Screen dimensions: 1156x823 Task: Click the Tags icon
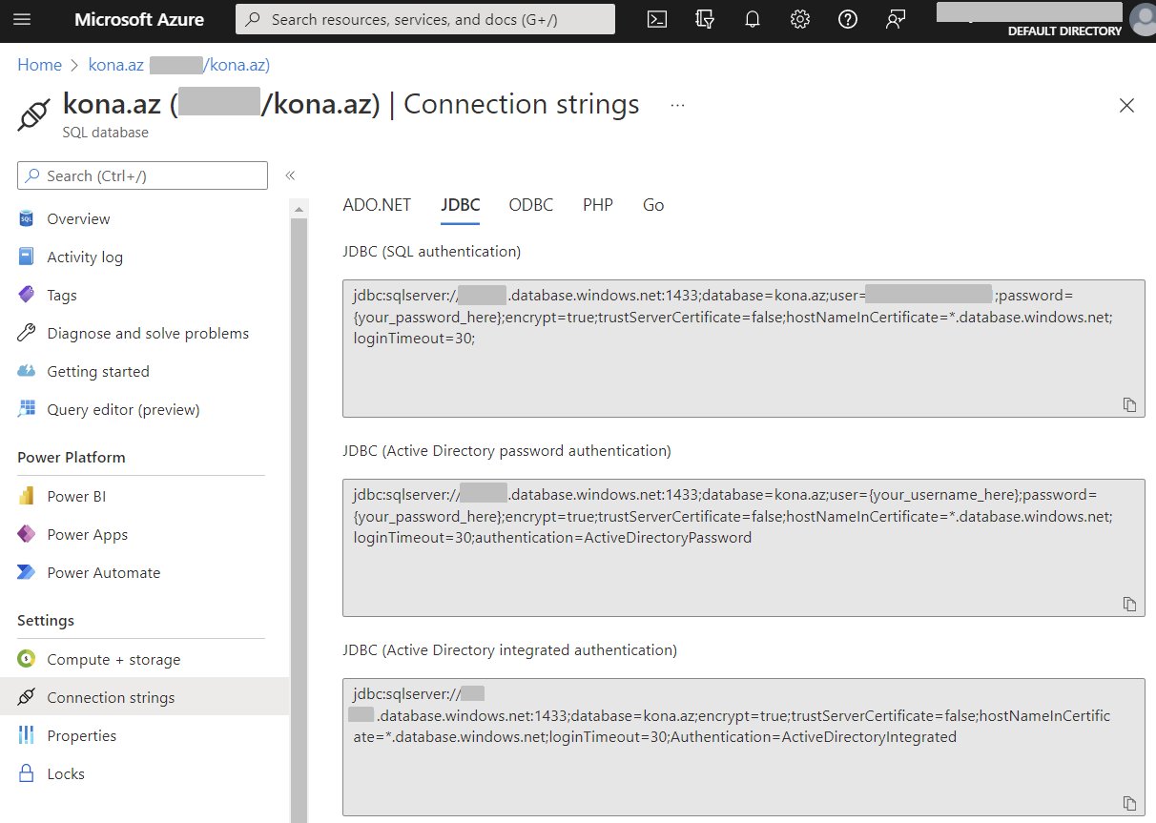pos(27,295)
